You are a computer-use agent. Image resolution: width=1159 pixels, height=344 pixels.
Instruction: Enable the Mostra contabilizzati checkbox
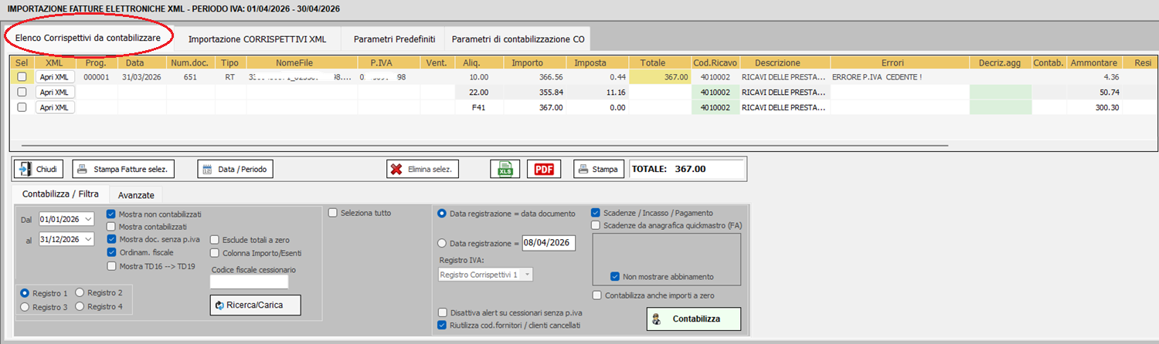coord(111,227)
